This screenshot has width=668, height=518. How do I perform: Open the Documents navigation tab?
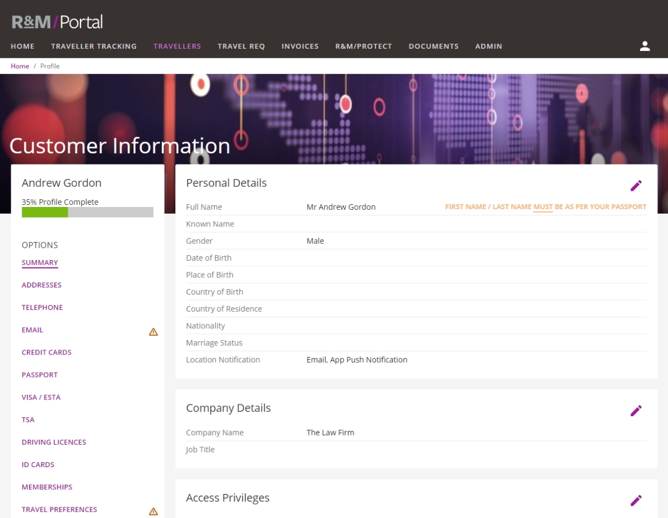point(434,46)
